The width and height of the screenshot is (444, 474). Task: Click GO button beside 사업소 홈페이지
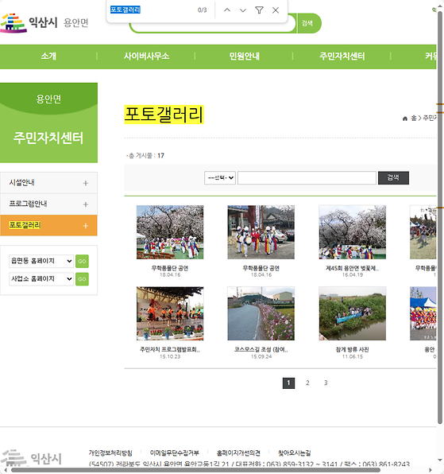(x=82, y=279)
